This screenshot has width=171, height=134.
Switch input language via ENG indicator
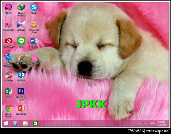pyautogui.click(x=153, y=123)
